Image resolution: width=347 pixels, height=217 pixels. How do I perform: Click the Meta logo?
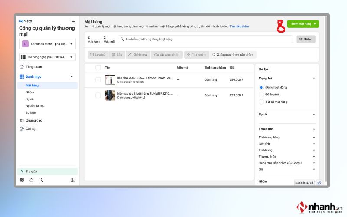pos(26,21)
